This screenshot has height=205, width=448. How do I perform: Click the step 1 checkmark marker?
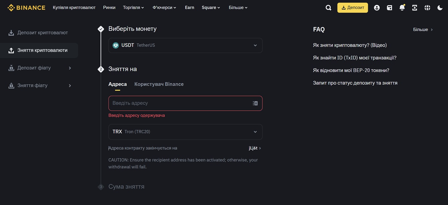point(101,29)
